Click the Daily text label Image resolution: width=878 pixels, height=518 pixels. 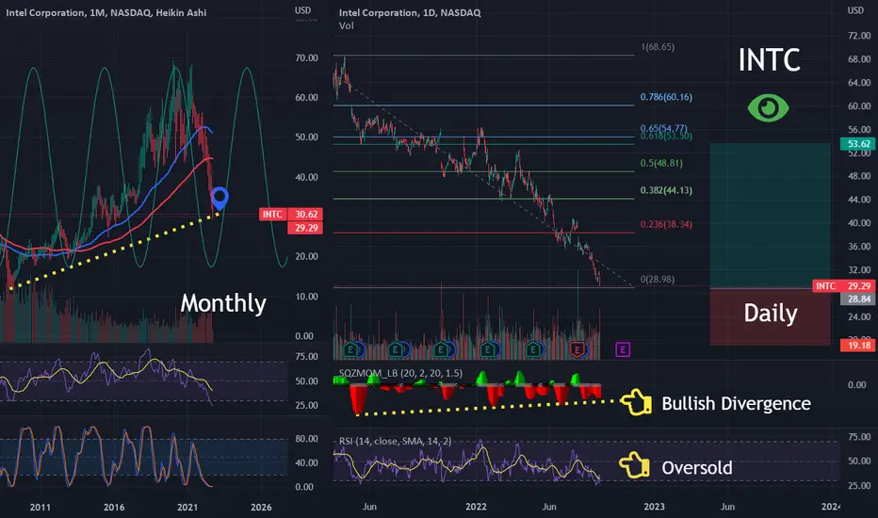point(770,313)
